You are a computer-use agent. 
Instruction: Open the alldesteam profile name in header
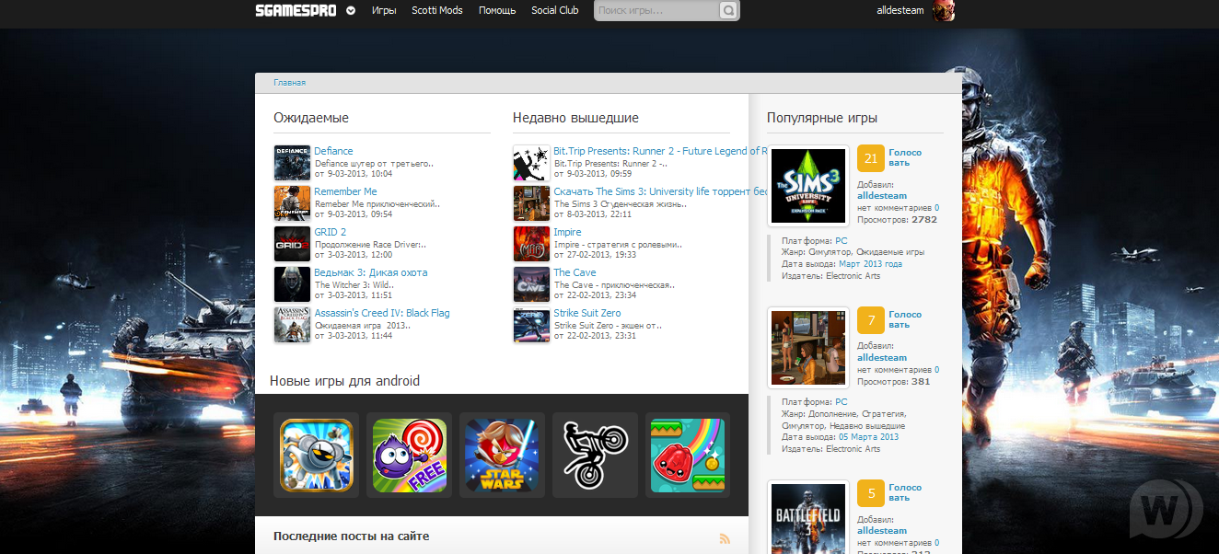pyautogui.click(x=900, y=11)
